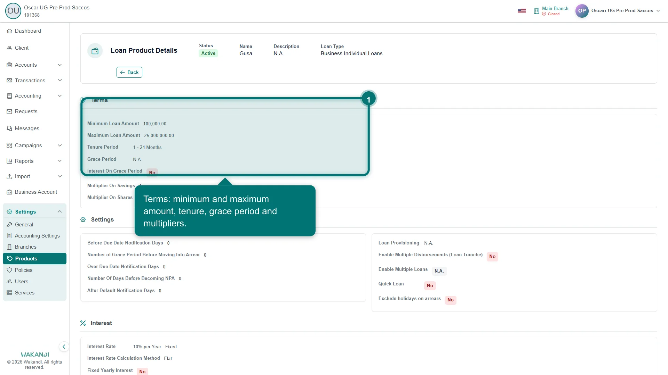Collapse the Settings menu chevron
The height and width of the screenshot is (375, 668).
click(x=60, y=212)
